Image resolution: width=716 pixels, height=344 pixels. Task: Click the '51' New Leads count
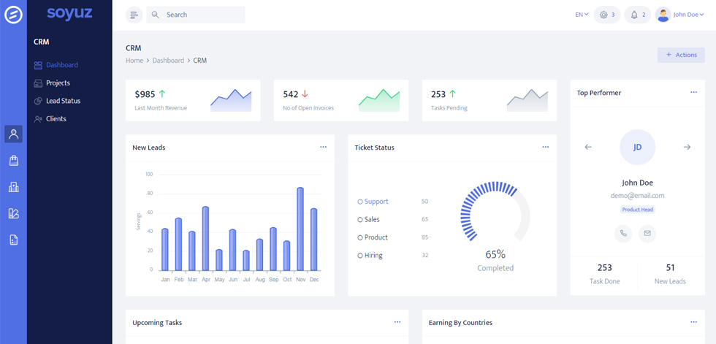pos(670,268)
